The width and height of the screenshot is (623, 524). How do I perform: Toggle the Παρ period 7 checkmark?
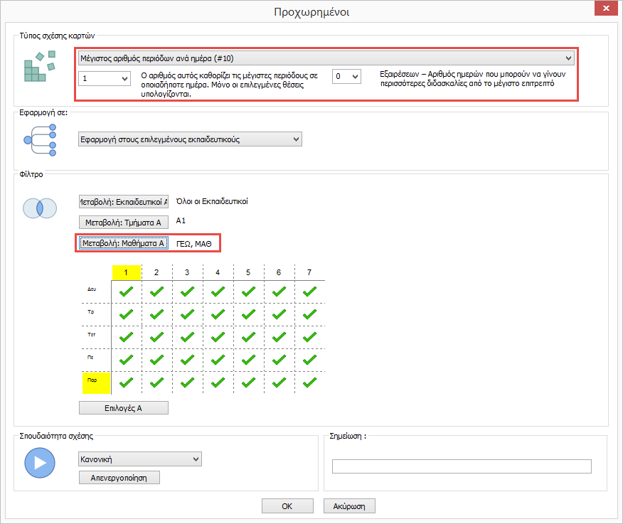[309, 383]
